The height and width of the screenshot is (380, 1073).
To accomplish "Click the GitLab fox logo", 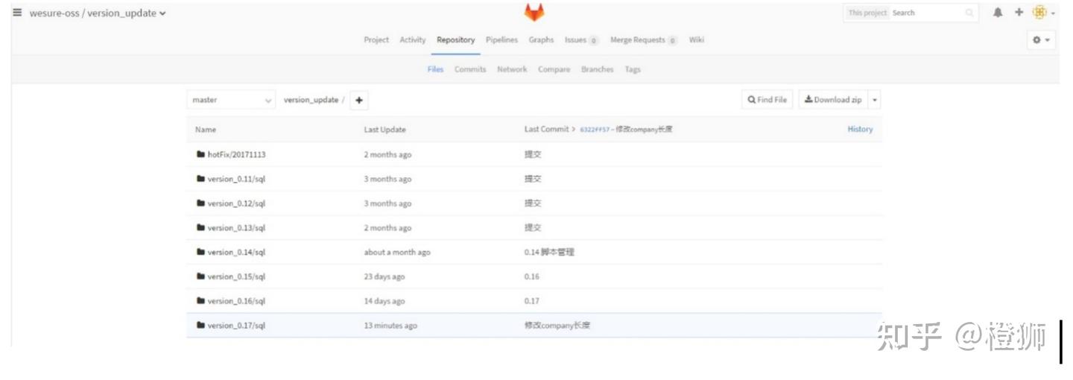I will [534, 13].
